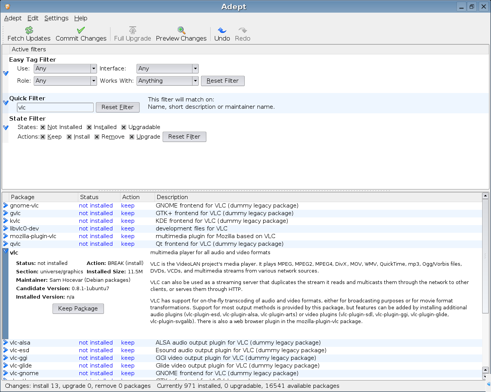This screenshot has height=392, width=491.
Task: Sort by the Package column header
Action: pyautogui.click(x=44, y=197)
